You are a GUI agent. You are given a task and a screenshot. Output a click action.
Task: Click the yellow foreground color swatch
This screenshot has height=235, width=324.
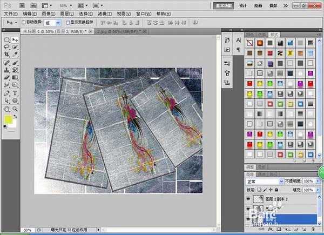coord(8,119)
